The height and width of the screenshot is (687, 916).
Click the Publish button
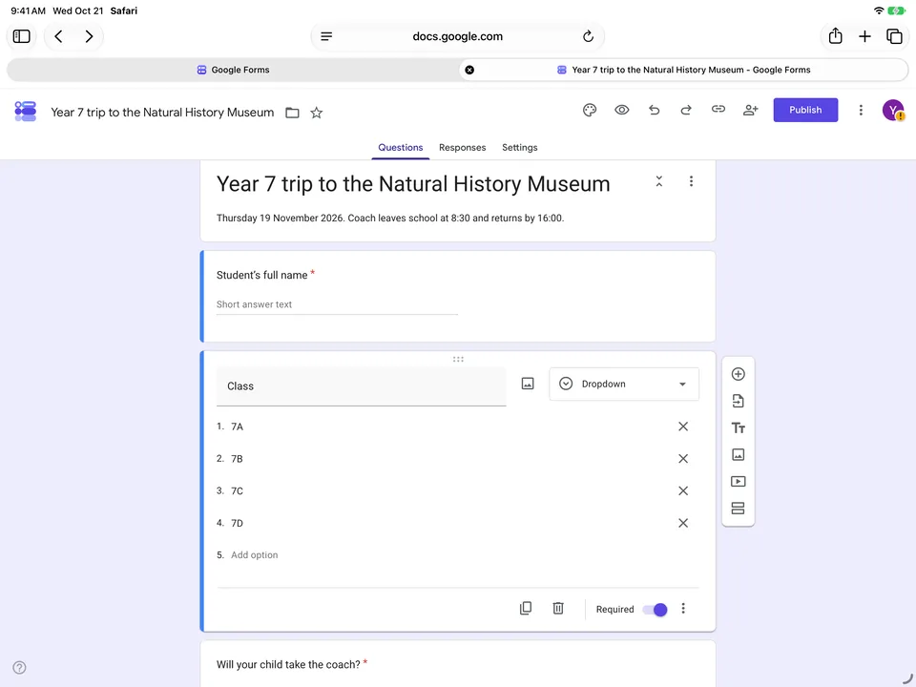coord(805,110)
